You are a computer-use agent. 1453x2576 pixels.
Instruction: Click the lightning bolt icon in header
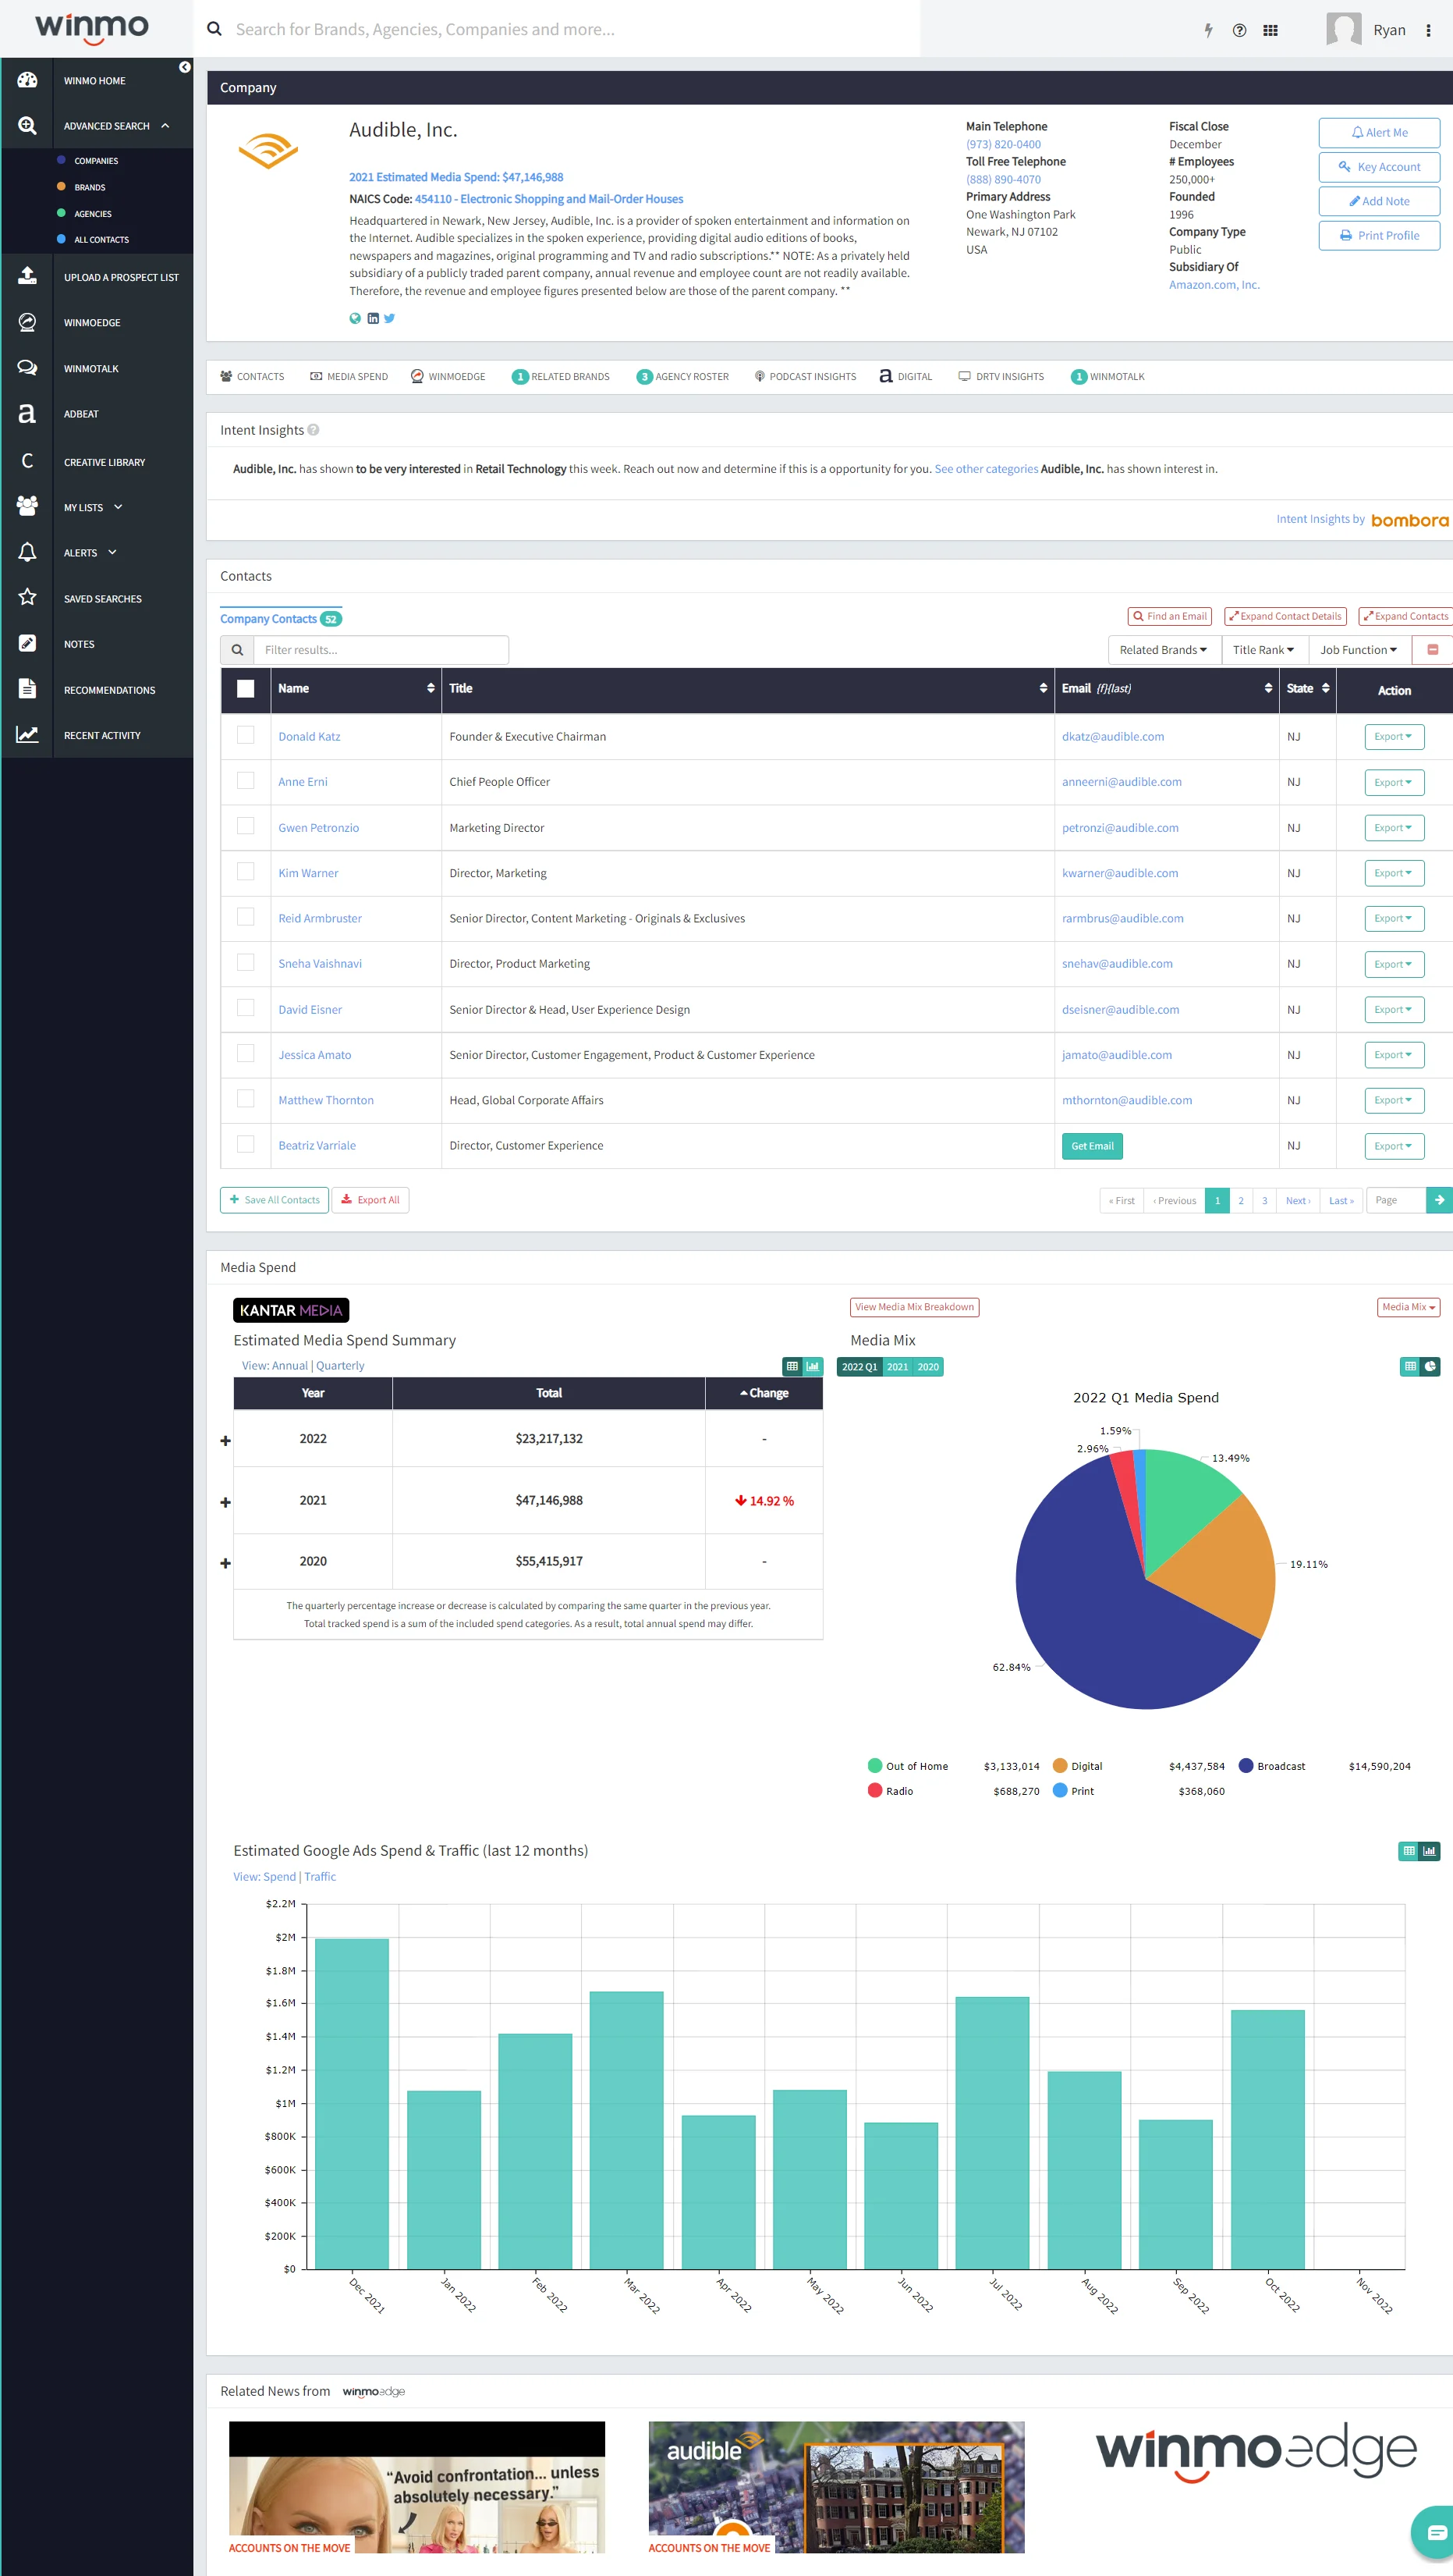tap(1208, 30)
